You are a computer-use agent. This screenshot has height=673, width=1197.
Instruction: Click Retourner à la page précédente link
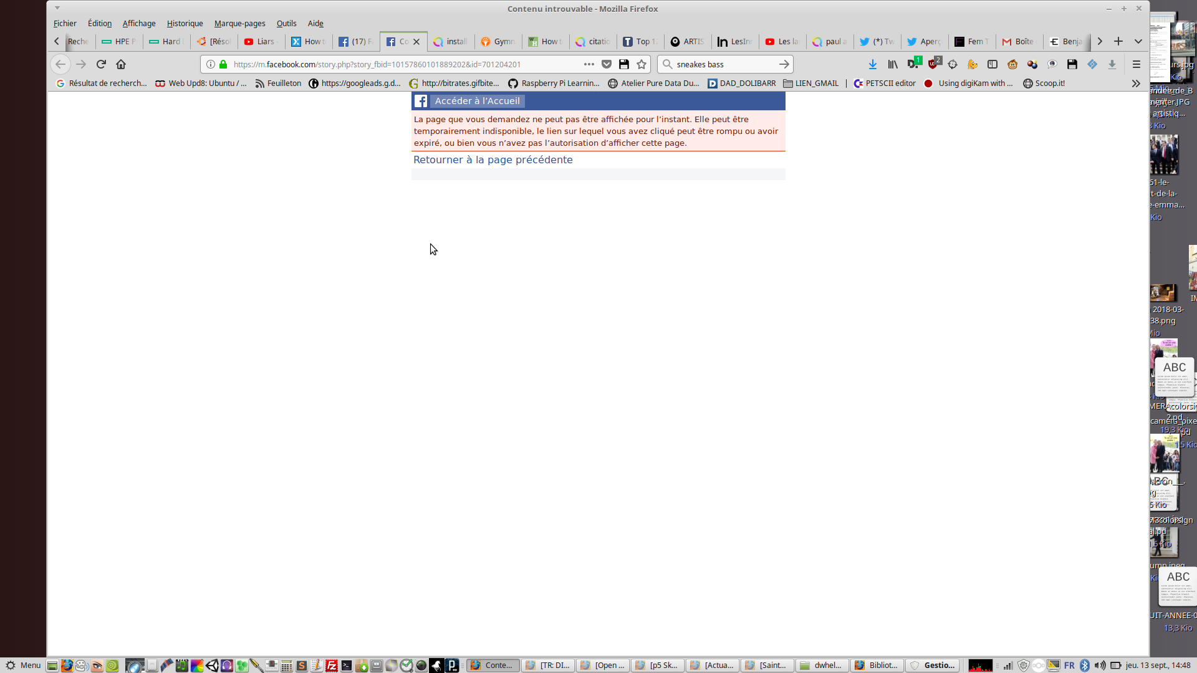[x=493, y=160]
